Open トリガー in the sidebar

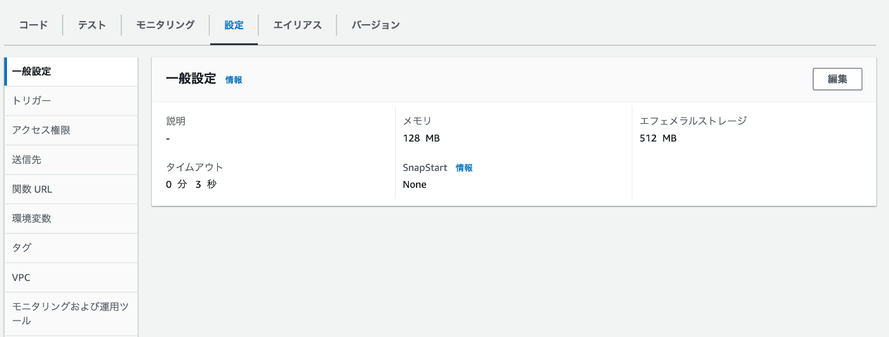(x=32, y=101)
